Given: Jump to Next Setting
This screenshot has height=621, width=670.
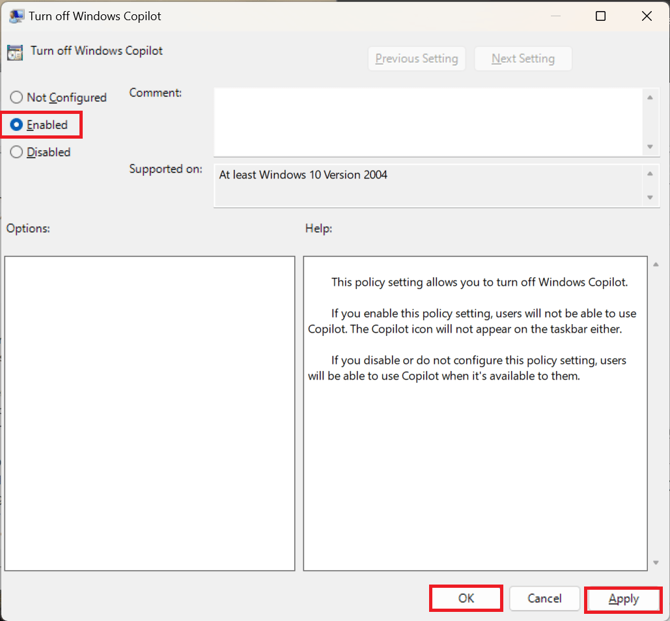Looking at the screenshot, I should click(523, 59).
